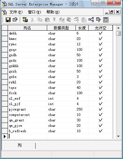Open Manage triggers toolbar icon
Image resolution: width=123 pixels, height=159 pixels.
pyautogui.click(x=76, y=20)
